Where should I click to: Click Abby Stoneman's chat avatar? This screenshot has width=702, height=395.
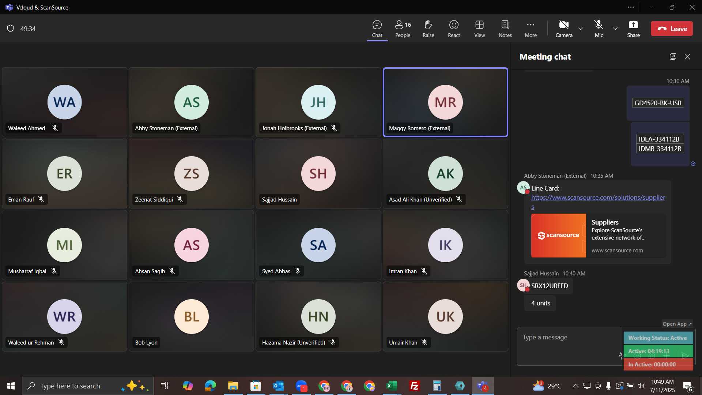point(523,187)
